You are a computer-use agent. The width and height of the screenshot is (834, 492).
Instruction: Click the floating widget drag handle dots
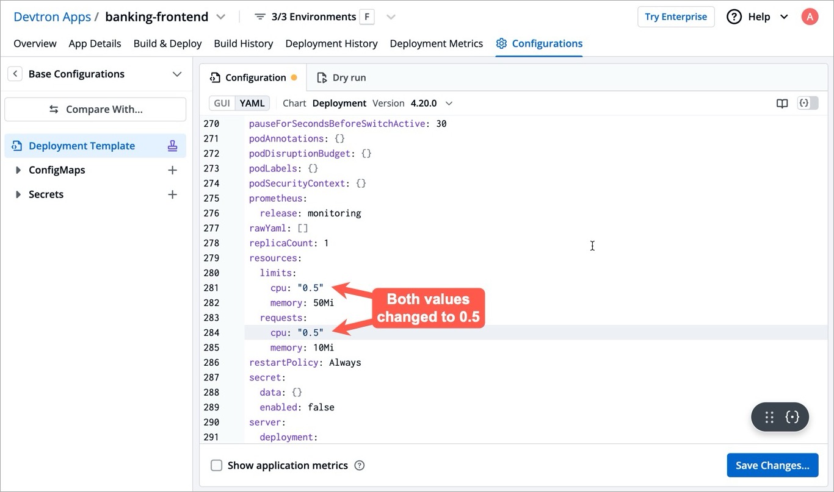pyautogui.click(x=769, y=417)
